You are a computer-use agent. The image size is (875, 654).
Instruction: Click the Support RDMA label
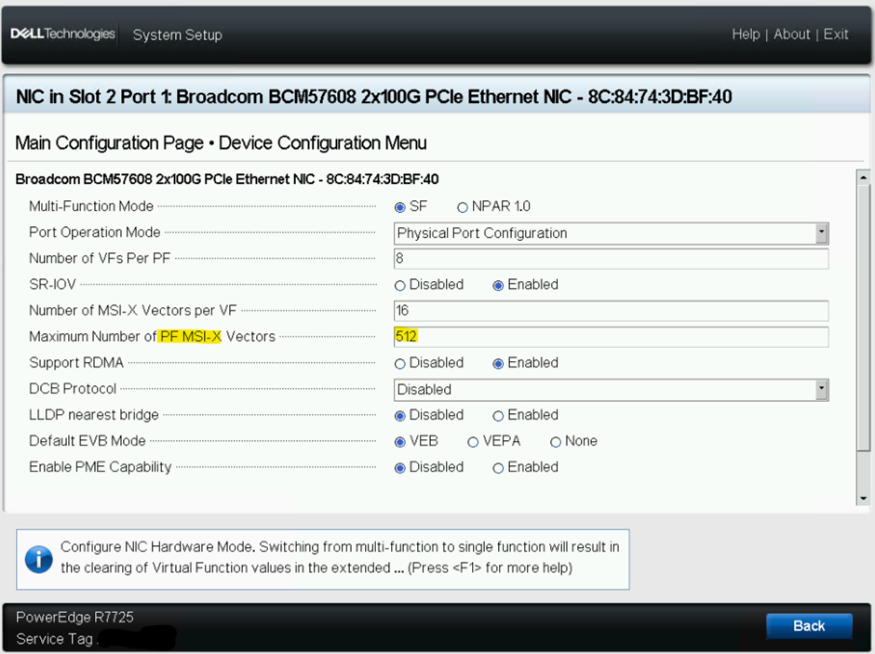(x=76, y=363)
